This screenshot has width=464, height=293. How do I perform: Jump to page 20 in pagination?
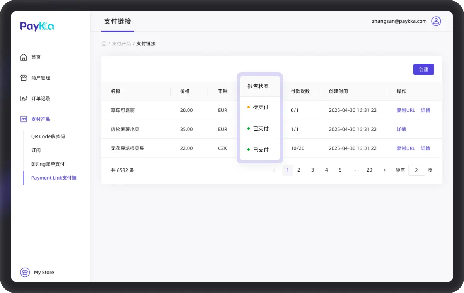[x=369, y=170]
